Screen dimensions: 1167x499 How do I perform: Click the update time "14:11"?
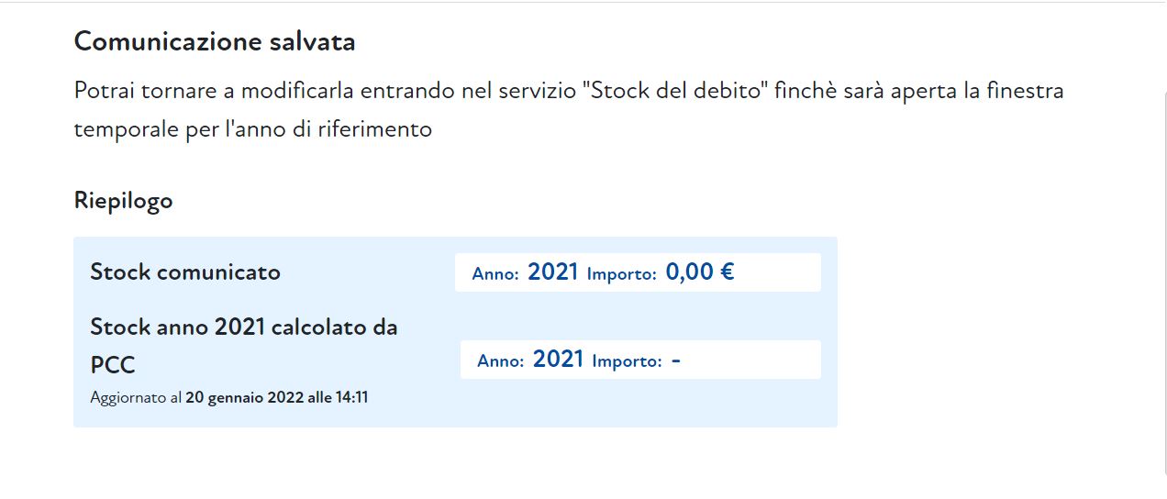[x=352, y=398]
